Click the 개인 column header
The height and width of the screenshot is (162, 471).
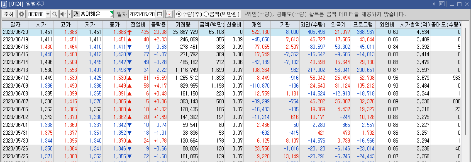click(x=257, y=24)
